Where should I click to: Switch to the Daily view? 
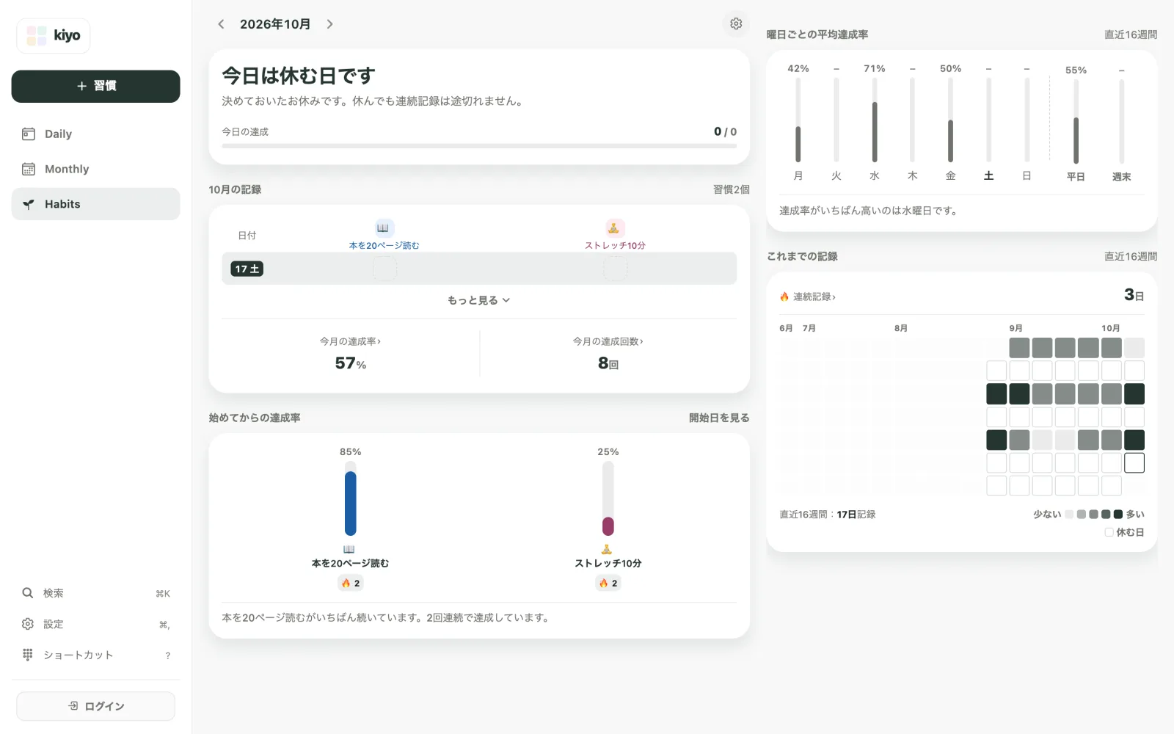pos(96,134)
